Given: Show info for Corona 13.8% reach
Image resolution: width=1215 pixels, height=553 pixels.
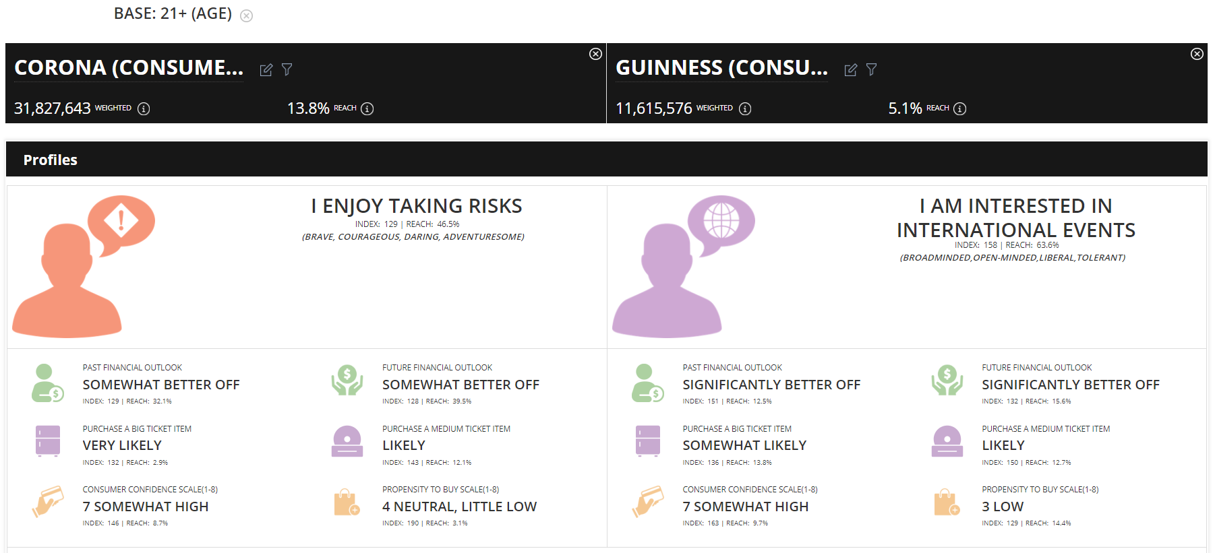Looking at the screenshot, I should [367, 108].
